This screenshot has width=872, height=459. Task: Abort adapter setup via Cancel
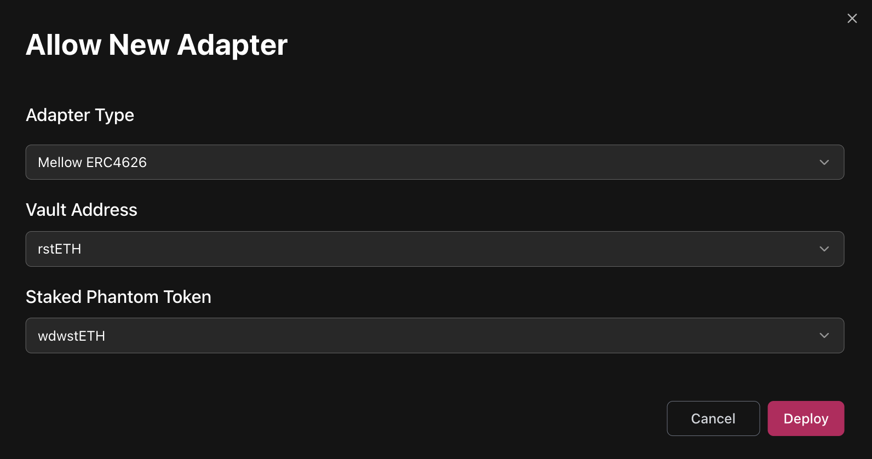(713, 418)
